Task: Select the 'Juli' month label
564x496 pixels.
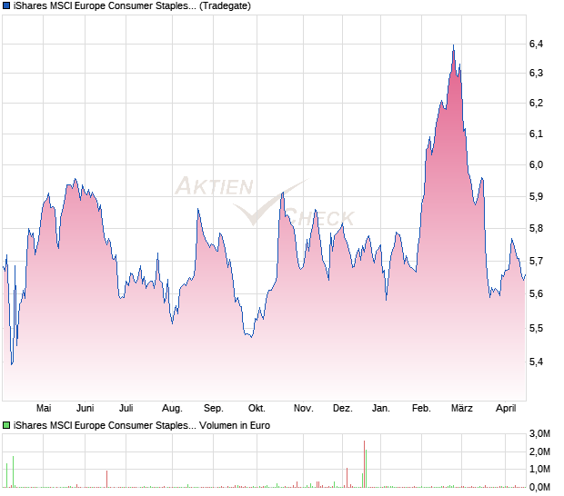Action: point(126,408)
